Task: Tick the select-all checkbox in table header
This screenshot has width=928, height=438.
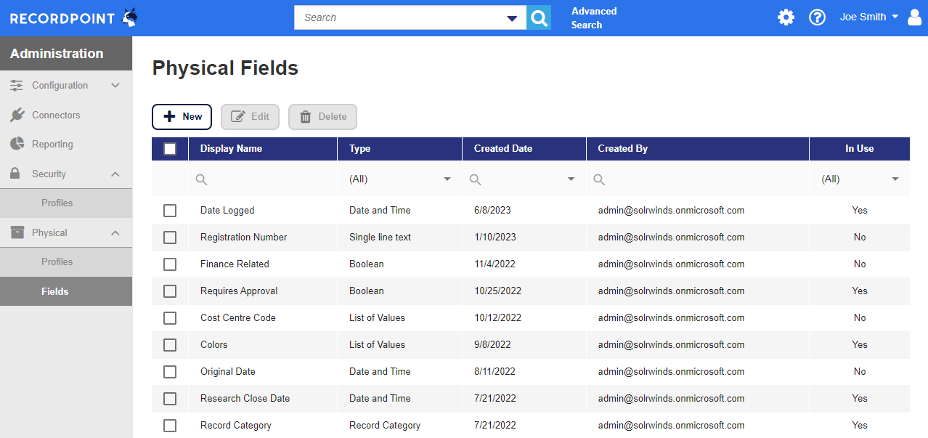Action: pyautogui.click(x=170, y=149)
